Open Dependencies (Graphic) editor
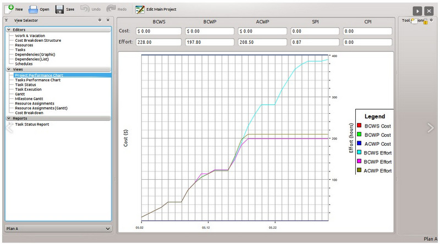440x244 pixels. 35,54
